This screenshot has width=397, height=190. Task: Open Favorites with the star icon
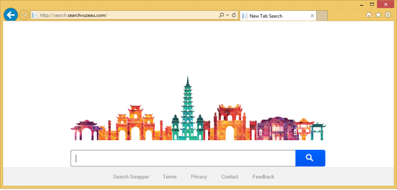point(378,15)
